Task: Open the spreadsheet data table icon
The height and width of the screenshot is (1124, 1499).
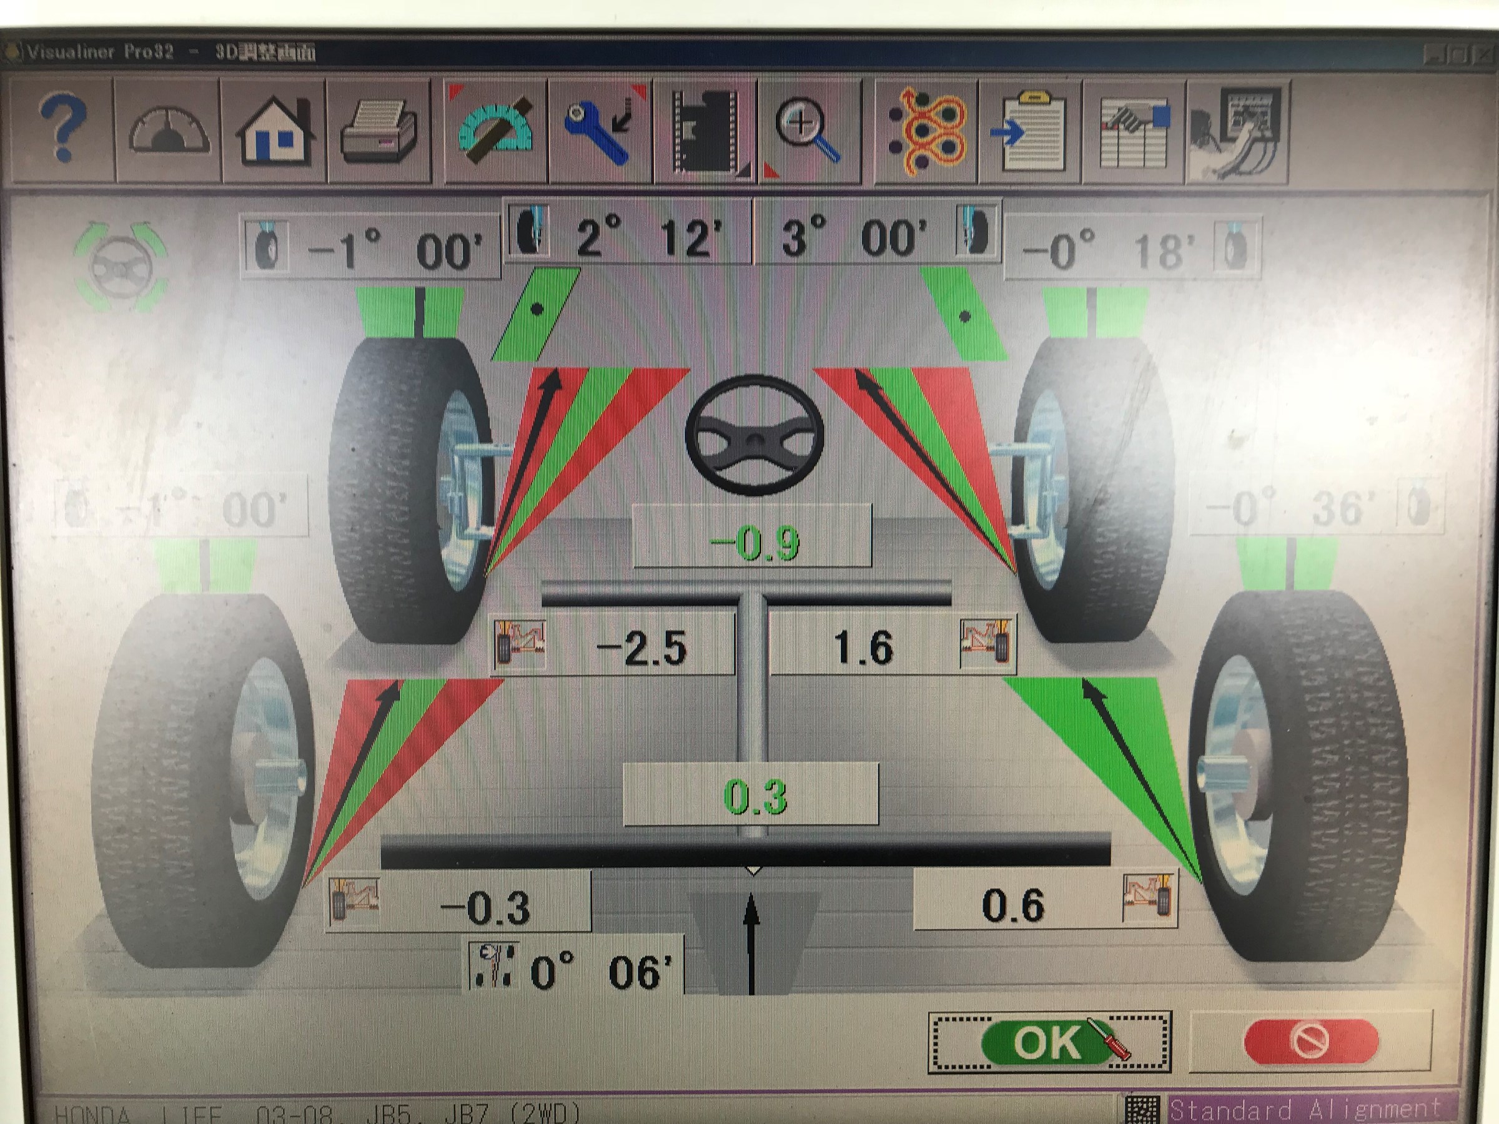Action: pyautogui.click(x=1134, y=130)
